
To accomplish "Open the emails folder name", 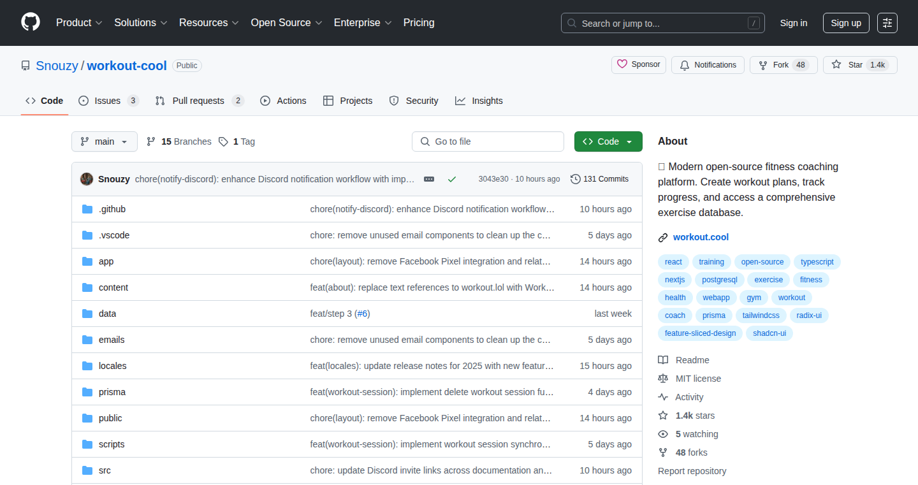I will (x=112, y=340).
